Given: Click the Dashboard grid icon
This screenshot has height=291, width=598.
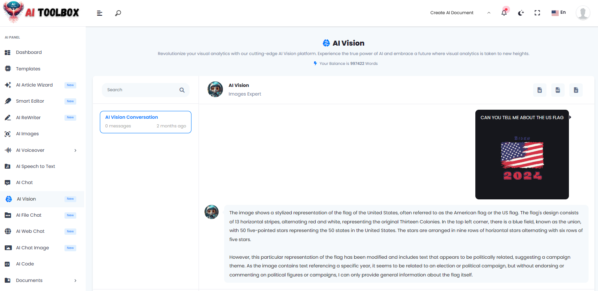Looking at the screenshot, I should point(8,52).
